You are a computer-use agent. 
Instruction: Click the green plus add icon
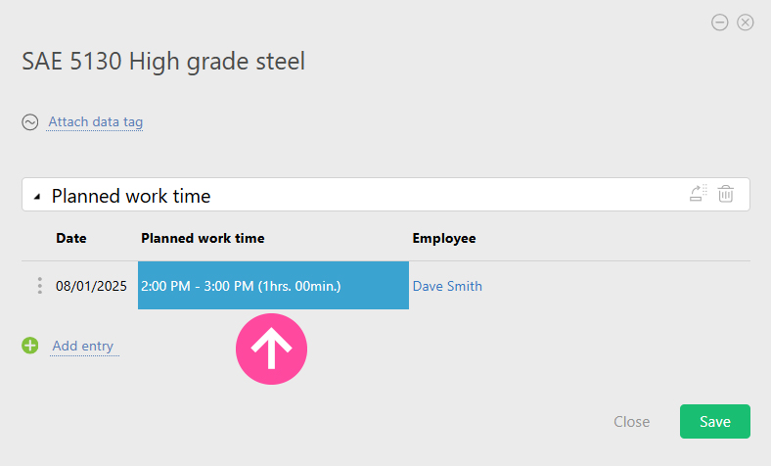click(x=30, y=346)
